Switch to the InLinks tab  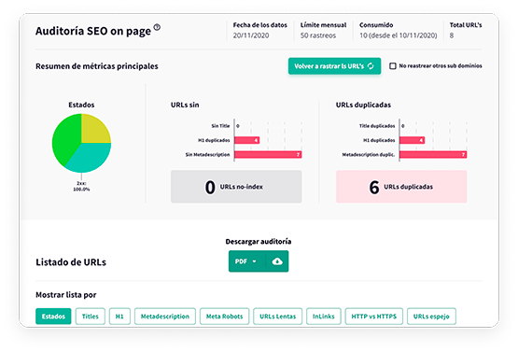[x=324, y=317]
